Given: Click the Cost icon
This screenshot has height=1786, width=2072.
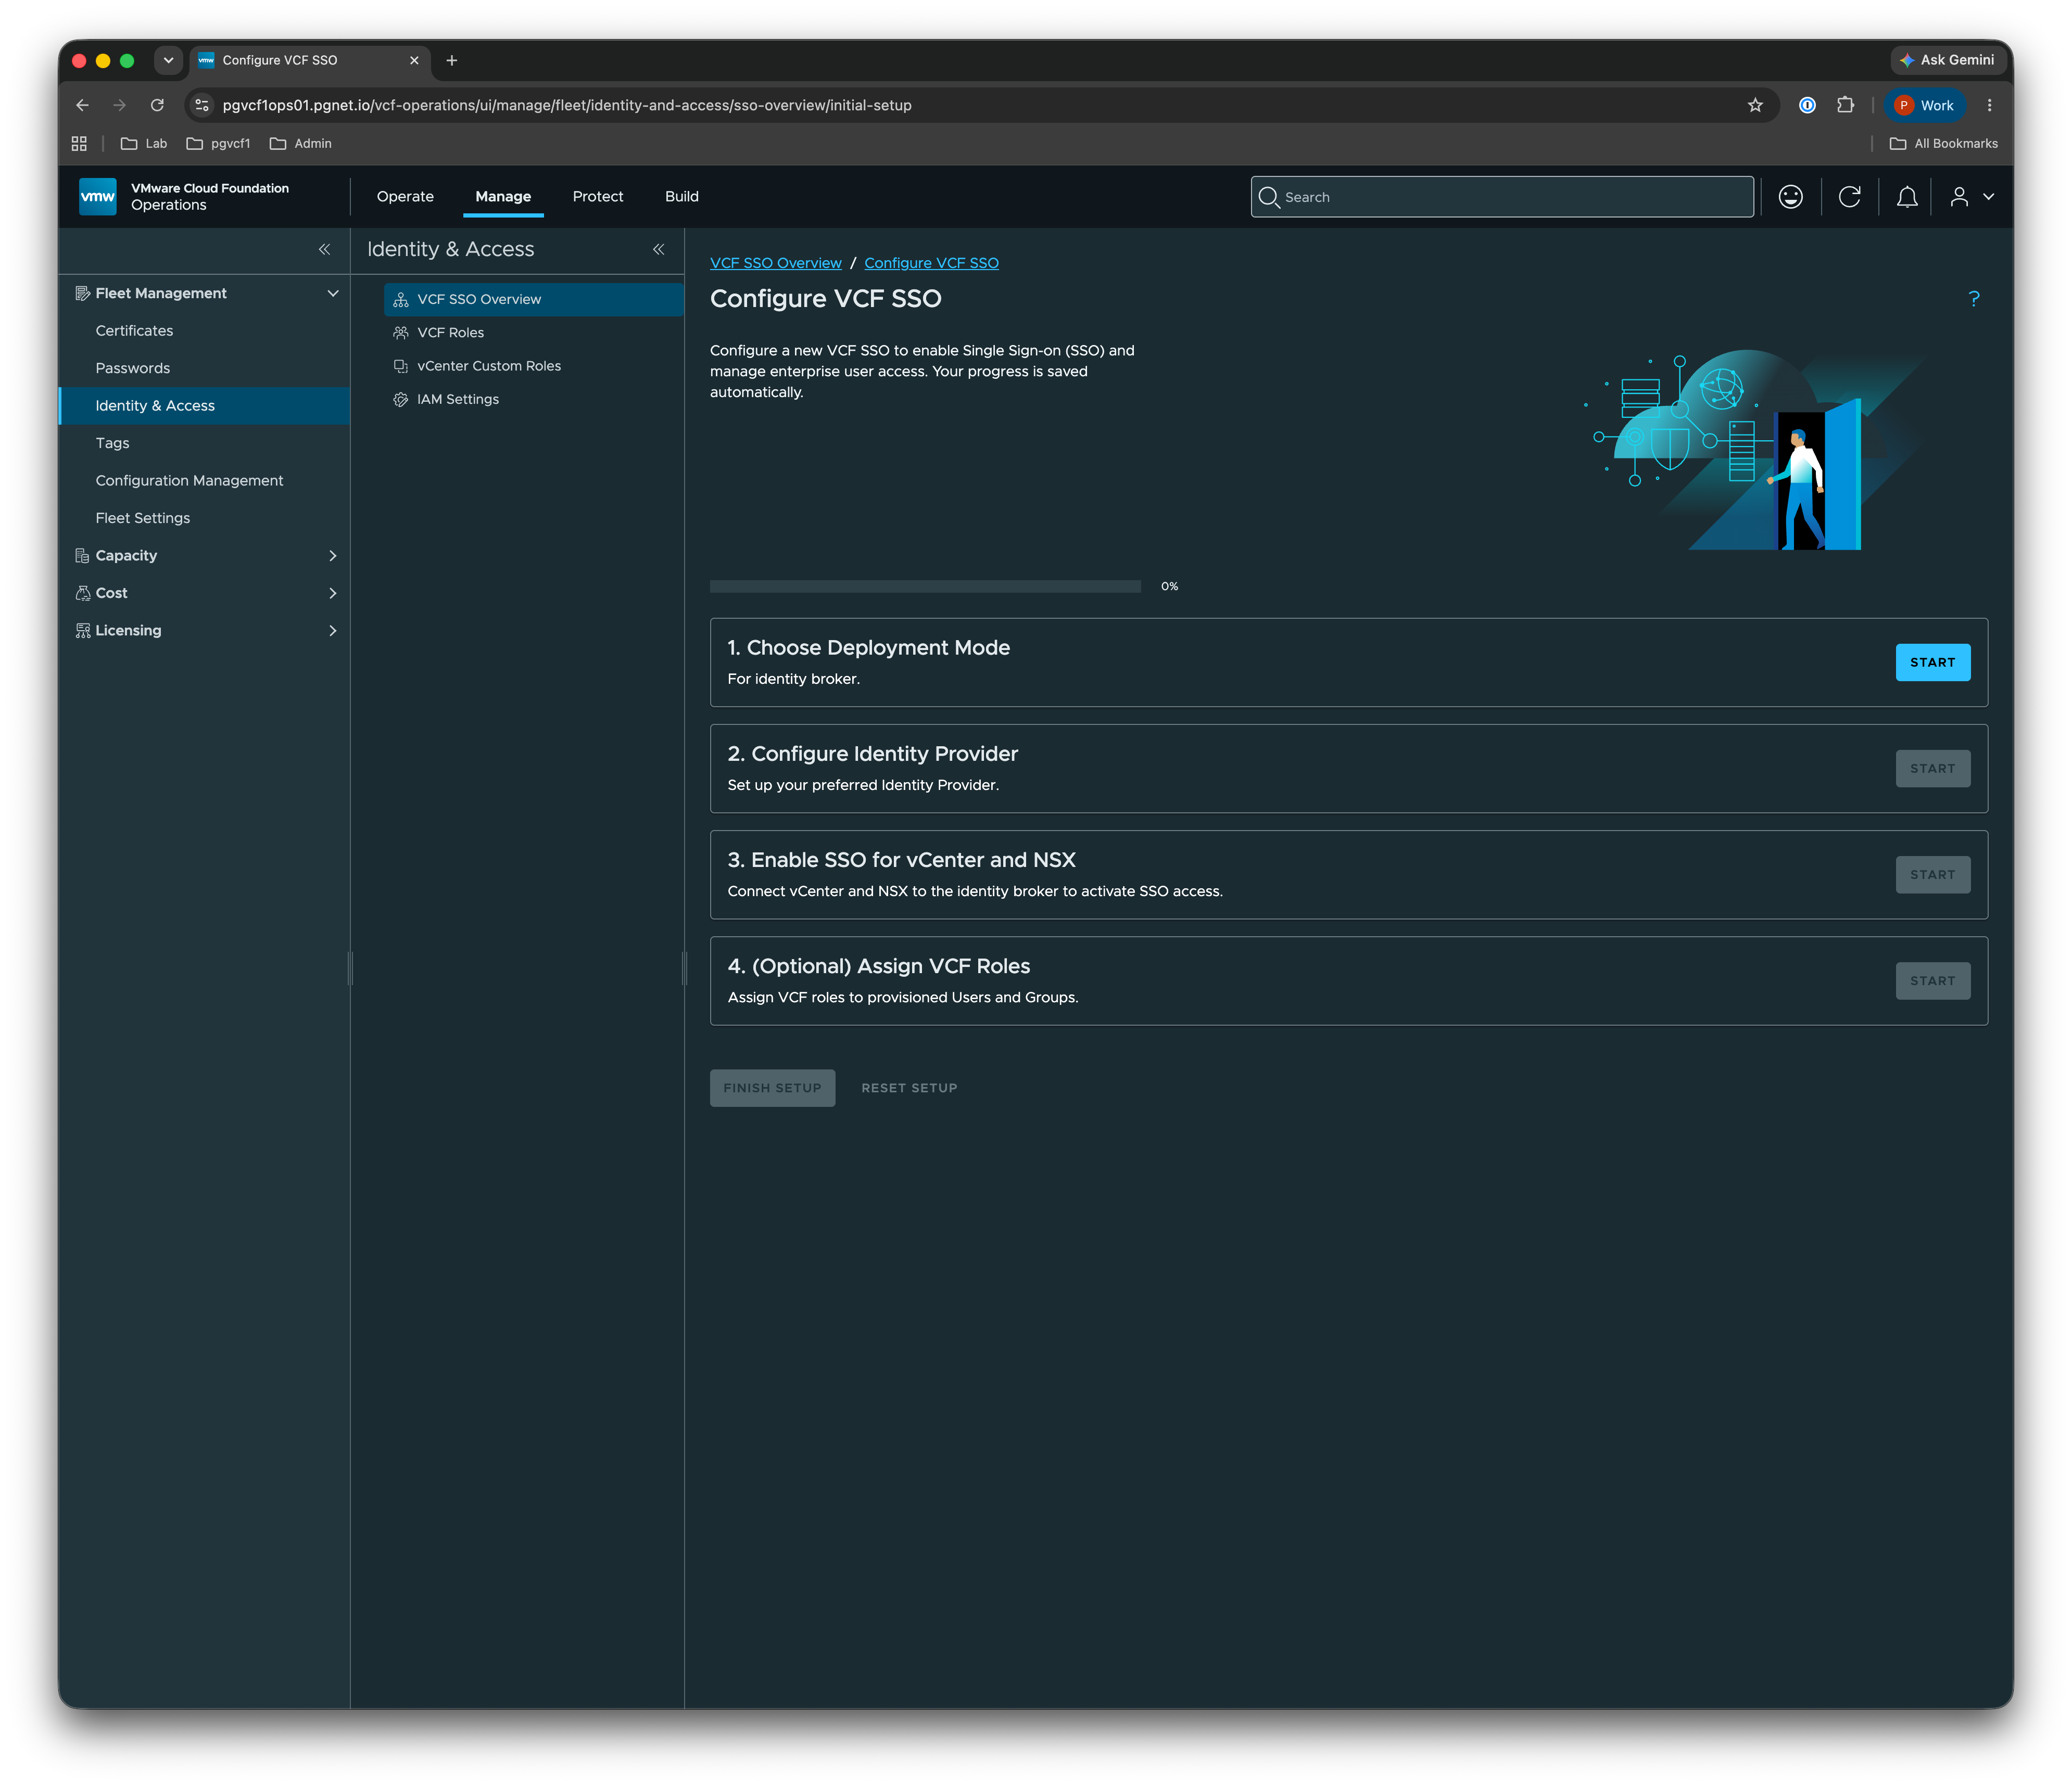Looking at the screenshot, I should tap(82, 593).
